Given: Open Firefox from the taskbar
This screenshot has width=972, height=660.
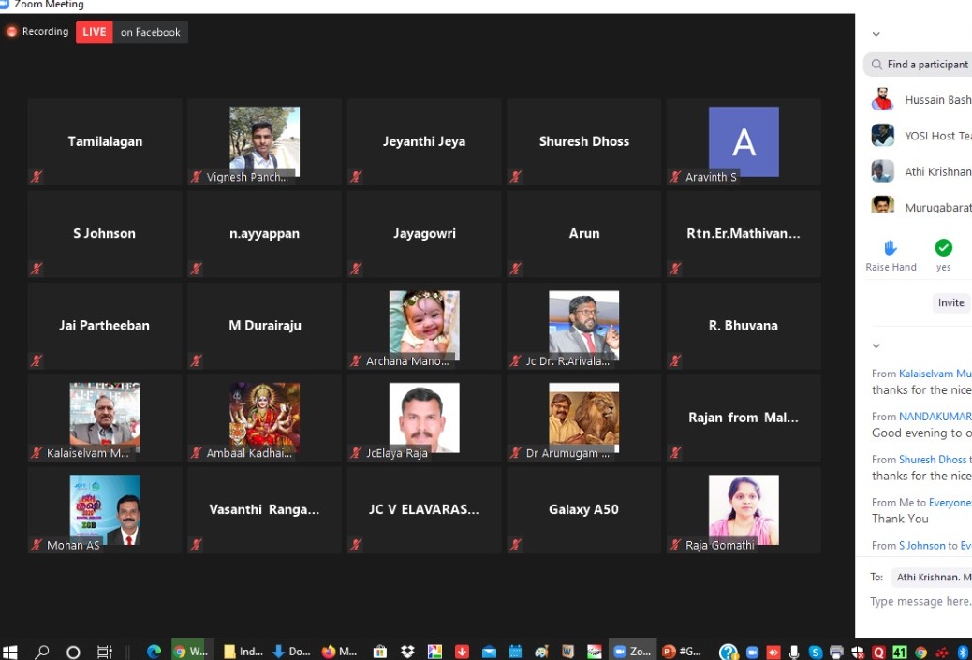Looking at the screenshot, I should (x=338, y=652).
